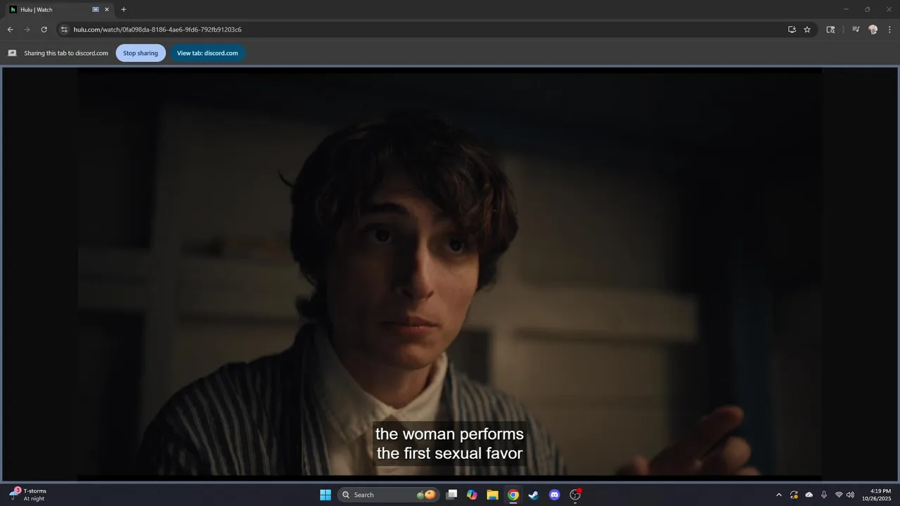Open the volume speaker tray icon
The image size is (900, 506).
[x=851, y=495]
